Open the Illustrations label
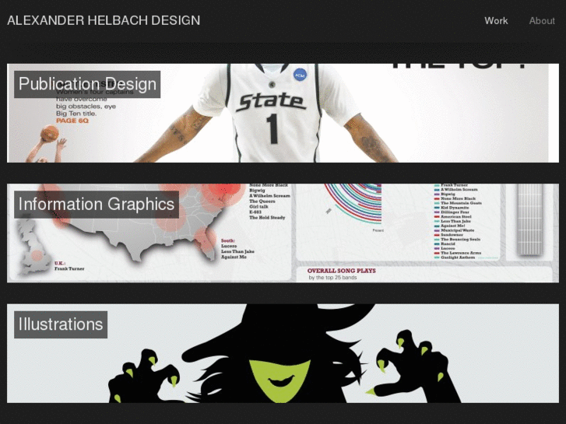The height and width of the screenshot is (424, 566). 61,324
